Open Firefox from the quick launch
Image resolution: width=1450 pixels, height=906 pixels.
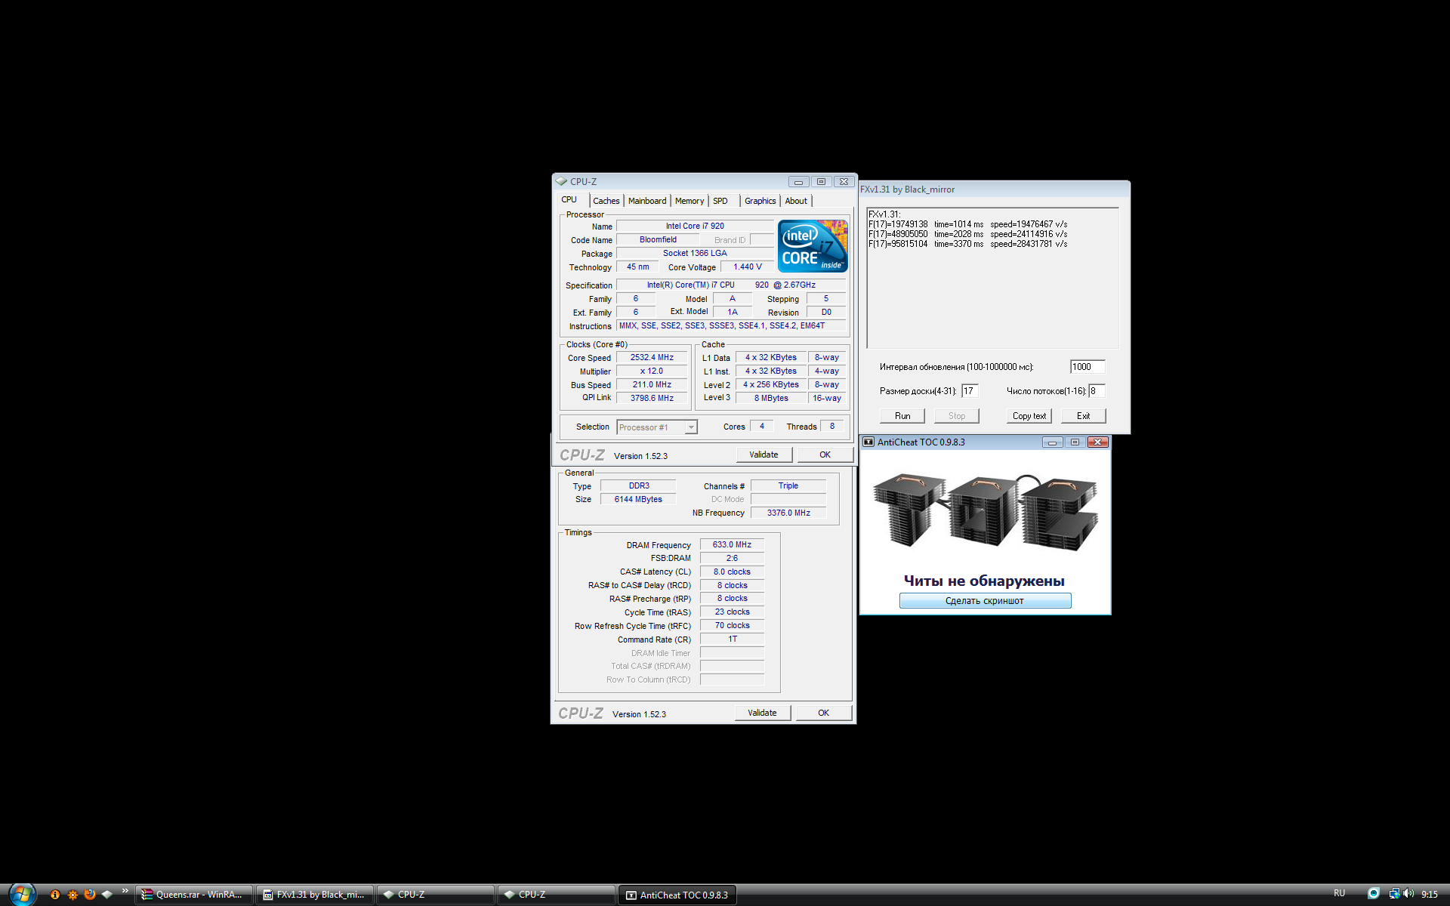point(90,895)
